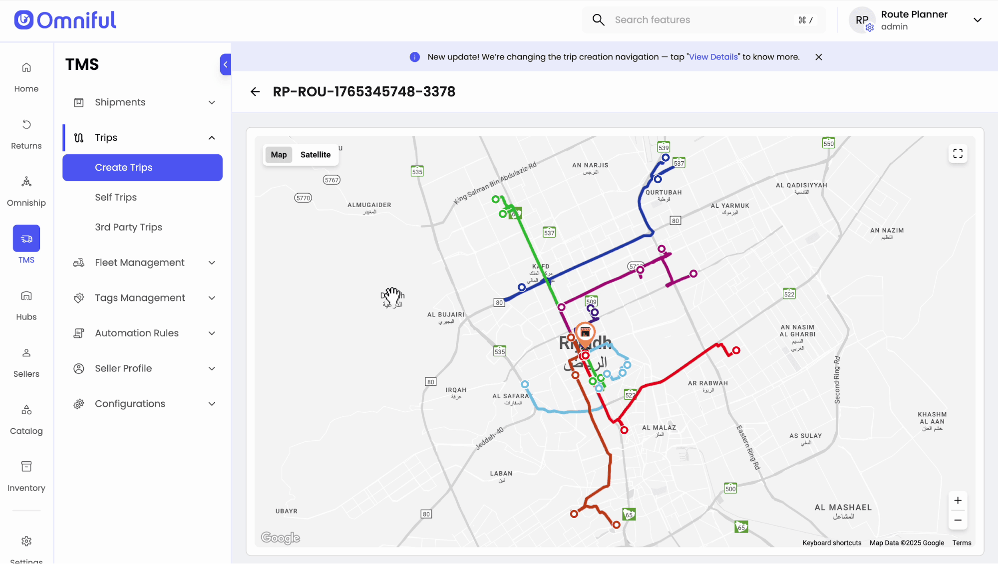Click the orange hub marker on map
The image size is (998, 564).
[x=585, y=333]
